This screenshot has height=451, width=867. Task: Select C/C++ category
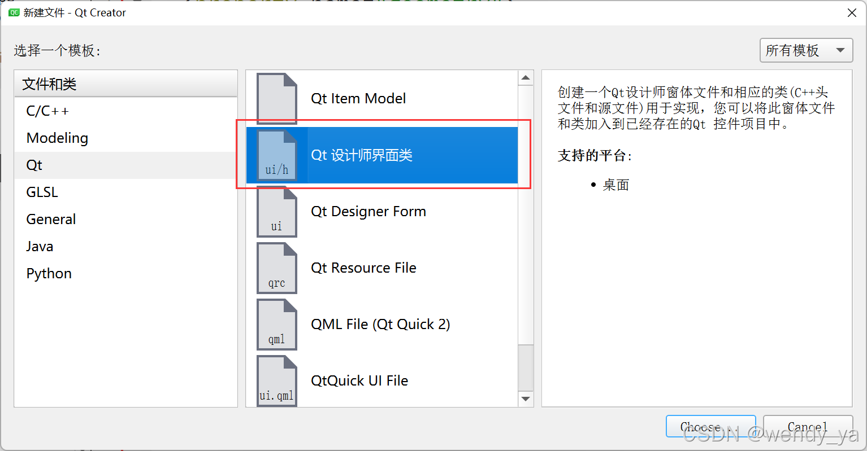(125, 111)
